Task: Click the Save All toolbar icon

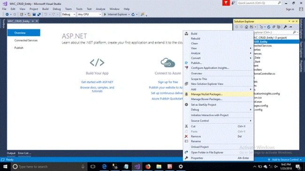Action: tap(39, 15)
